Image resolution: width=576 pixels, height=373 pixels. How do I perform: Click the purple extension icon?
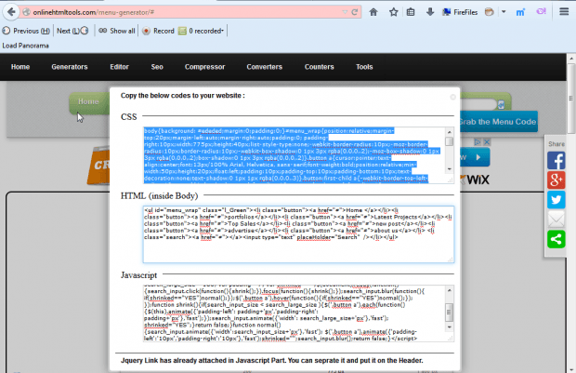click(541, 12)
